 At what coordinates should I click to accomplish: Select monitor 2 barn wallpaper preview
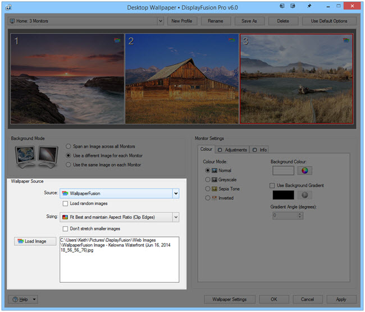pyautogui.click(x=182, y=79)
